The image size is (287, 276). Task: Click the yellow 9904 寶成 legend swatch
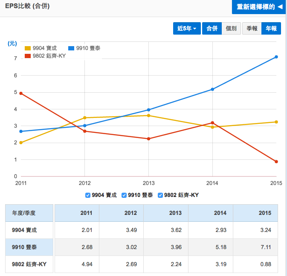[28, 48]
